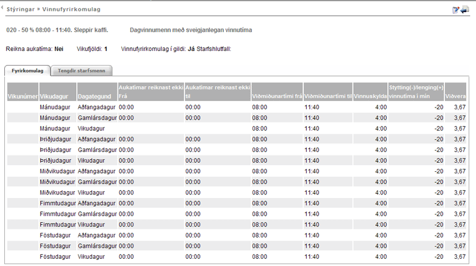Image resolution: width=476 pixels, height=266 pixels.
Task: Click 08:00 in Fimmtudagur Aðfangadagur row
Action: (259, 203)
